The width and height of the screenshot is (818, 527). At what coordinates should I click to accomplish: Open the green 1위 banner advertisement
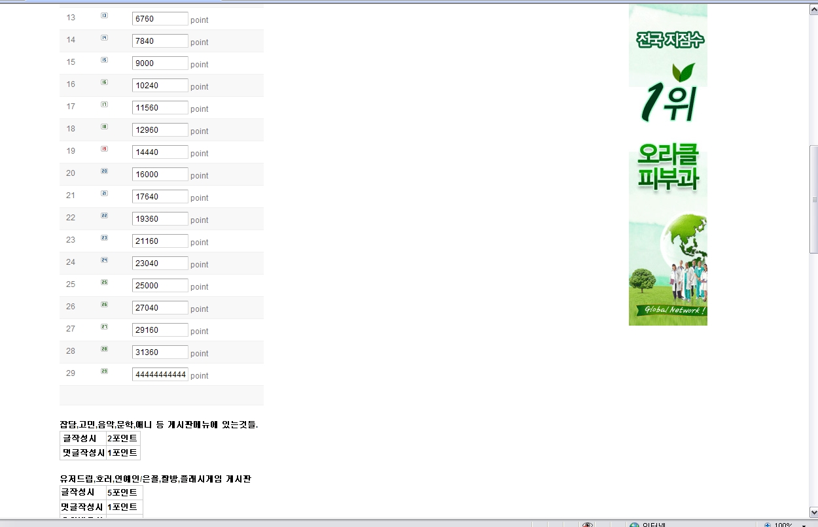click(668, 63)
